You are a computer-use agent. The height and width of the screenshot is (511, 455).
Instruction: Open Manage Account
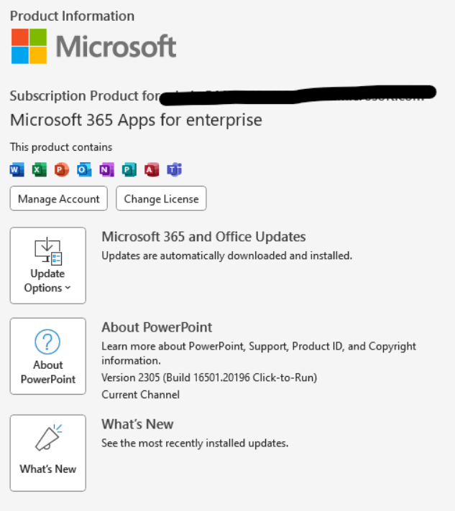tap(59, 199)
